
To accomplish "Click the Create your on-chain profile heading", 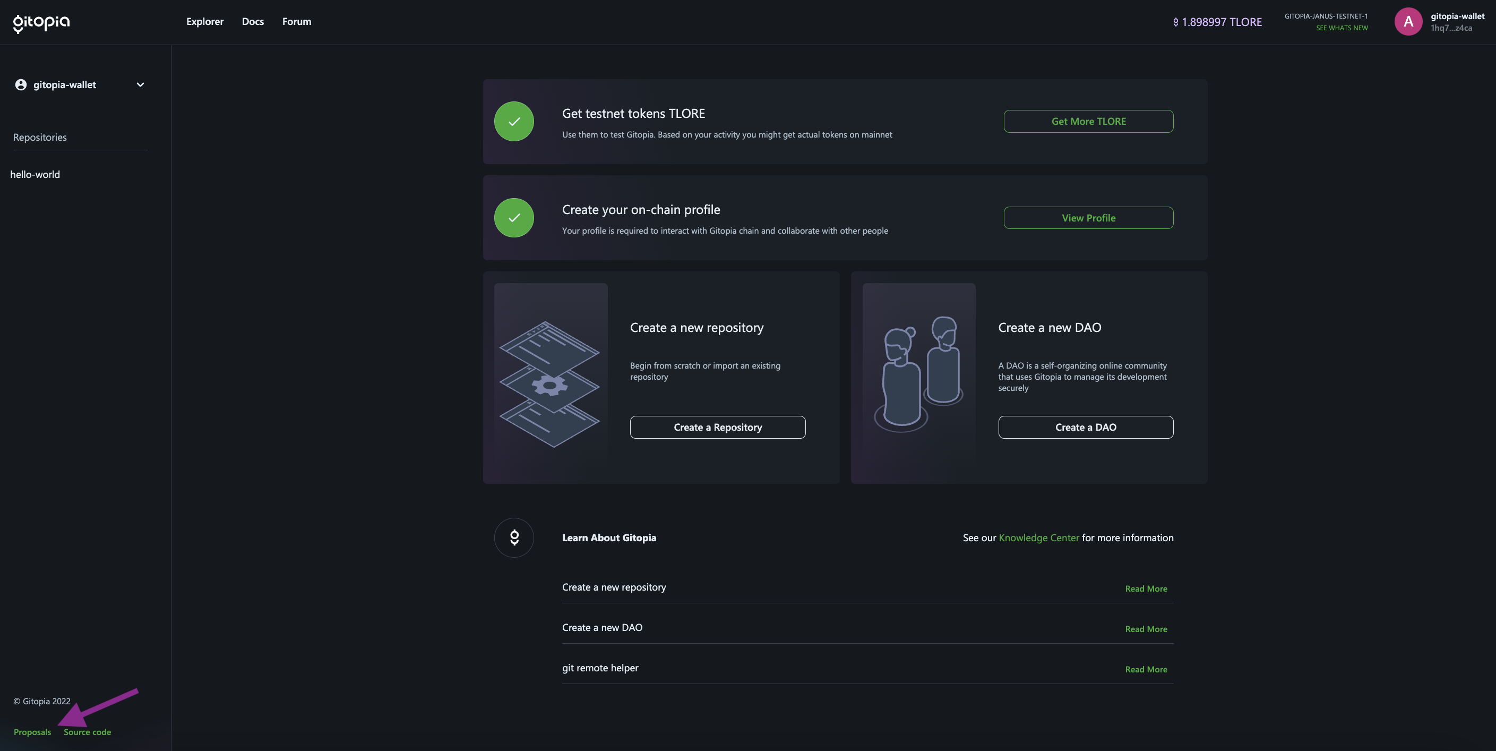I will pos(641,210).
